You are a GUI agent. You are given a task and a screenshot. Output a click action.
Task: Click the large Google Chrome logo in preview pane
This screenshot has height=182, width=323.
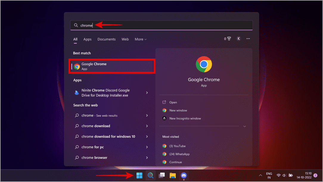[204, 64]
